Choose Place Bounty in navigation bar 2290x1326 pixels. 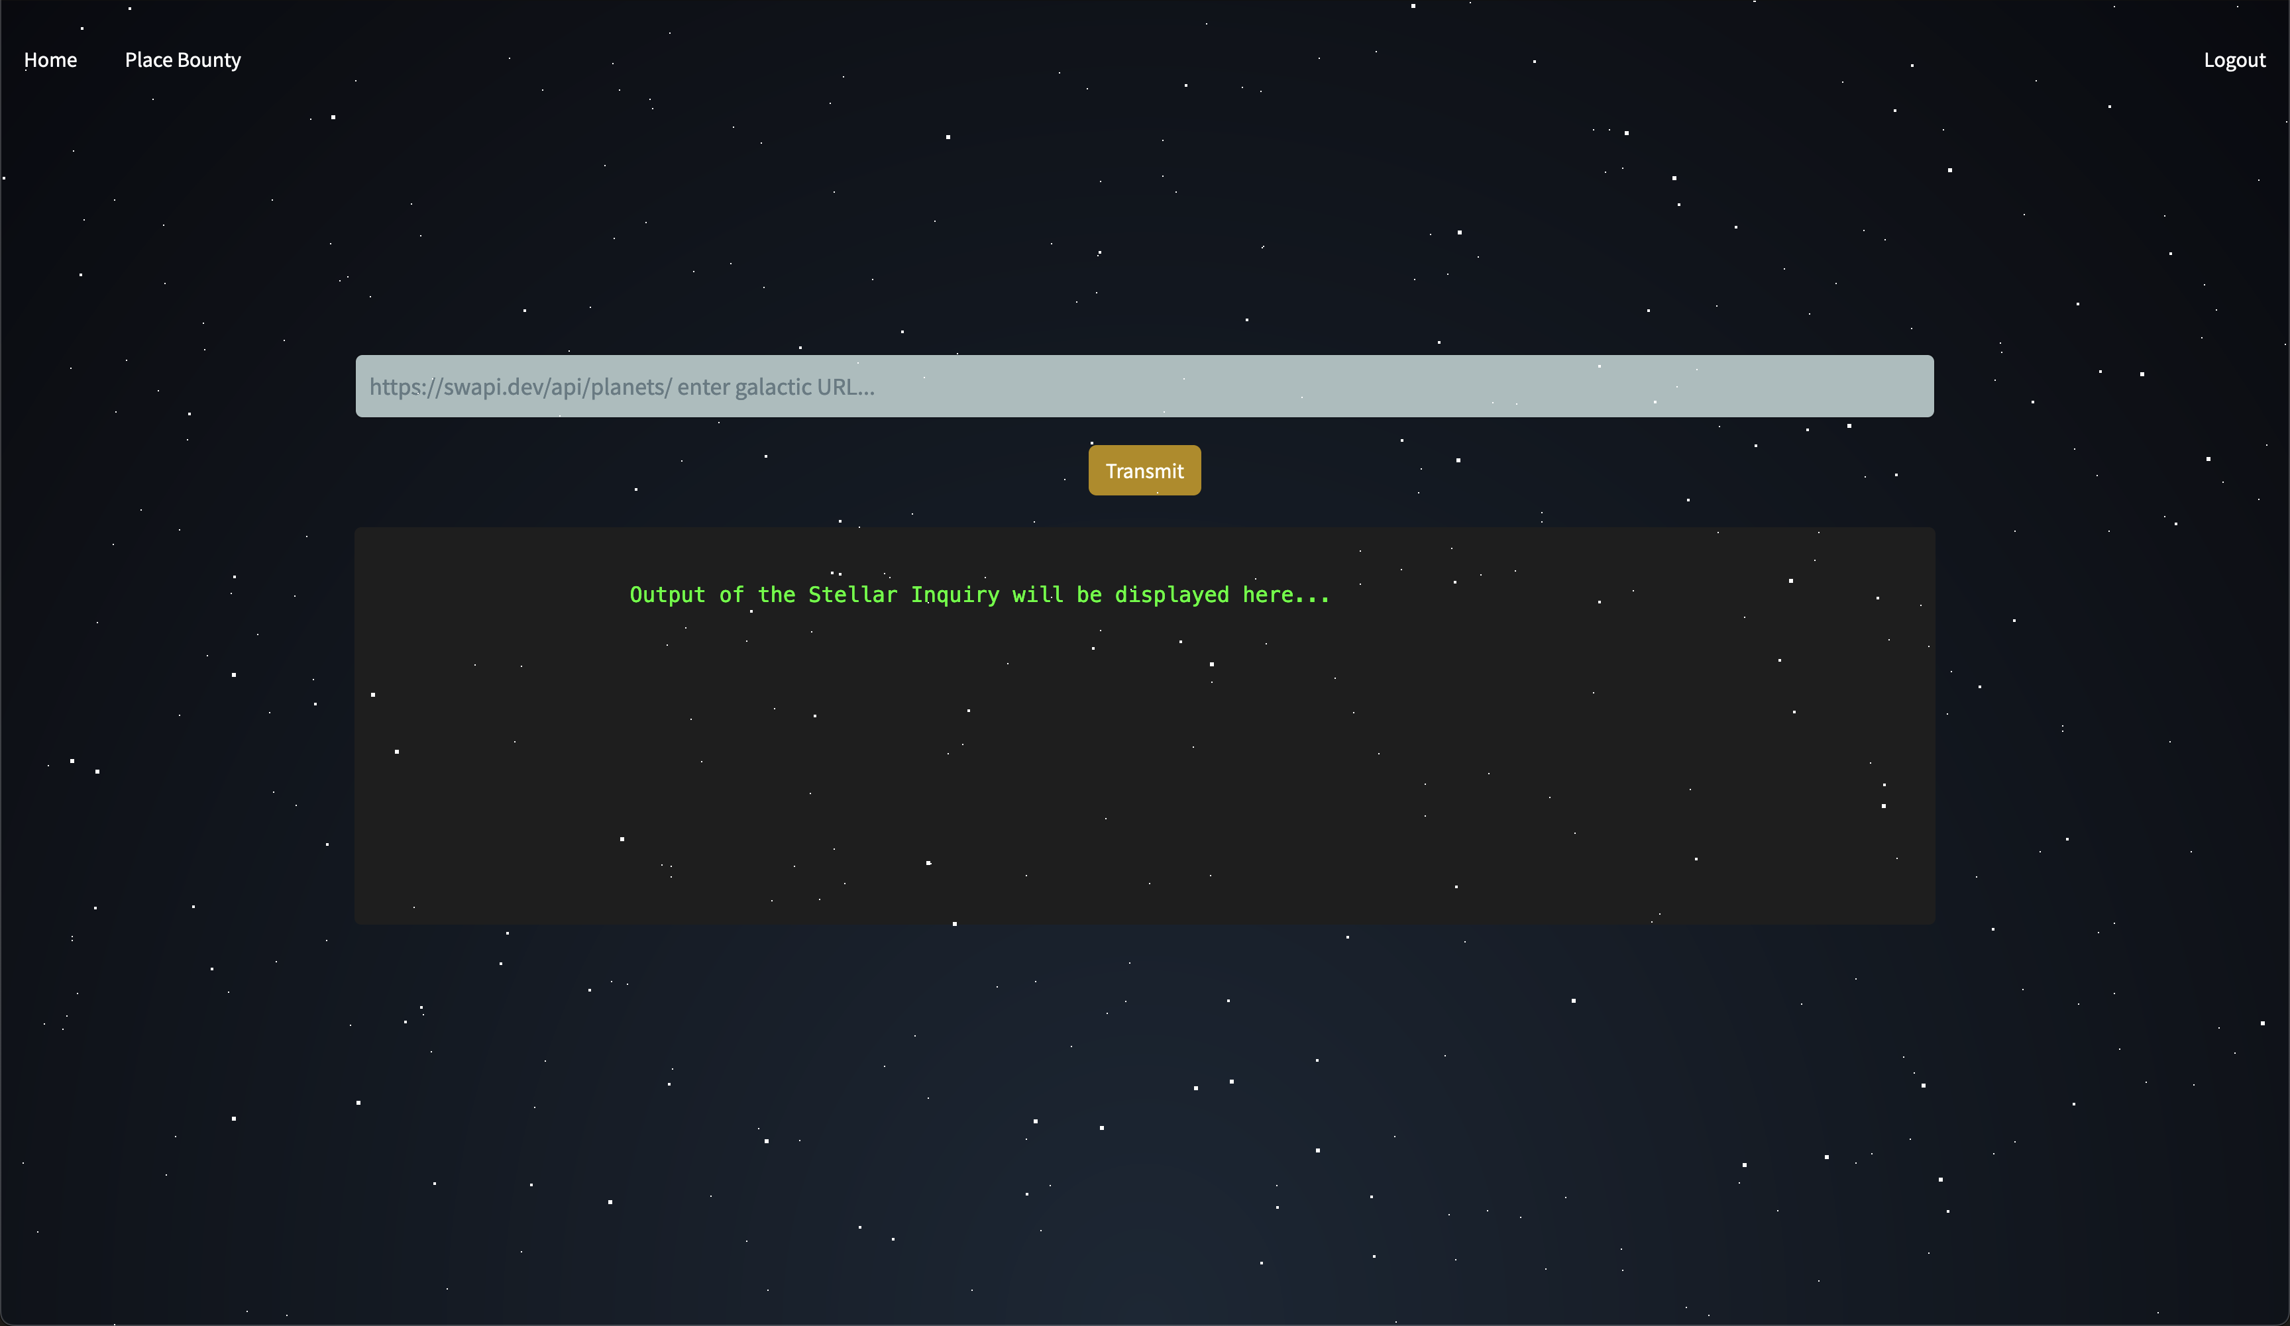point(183,60)
